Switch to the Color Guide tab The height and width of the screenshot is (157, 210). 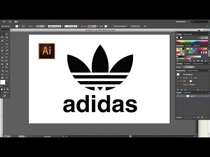click(x=188, y=34)
